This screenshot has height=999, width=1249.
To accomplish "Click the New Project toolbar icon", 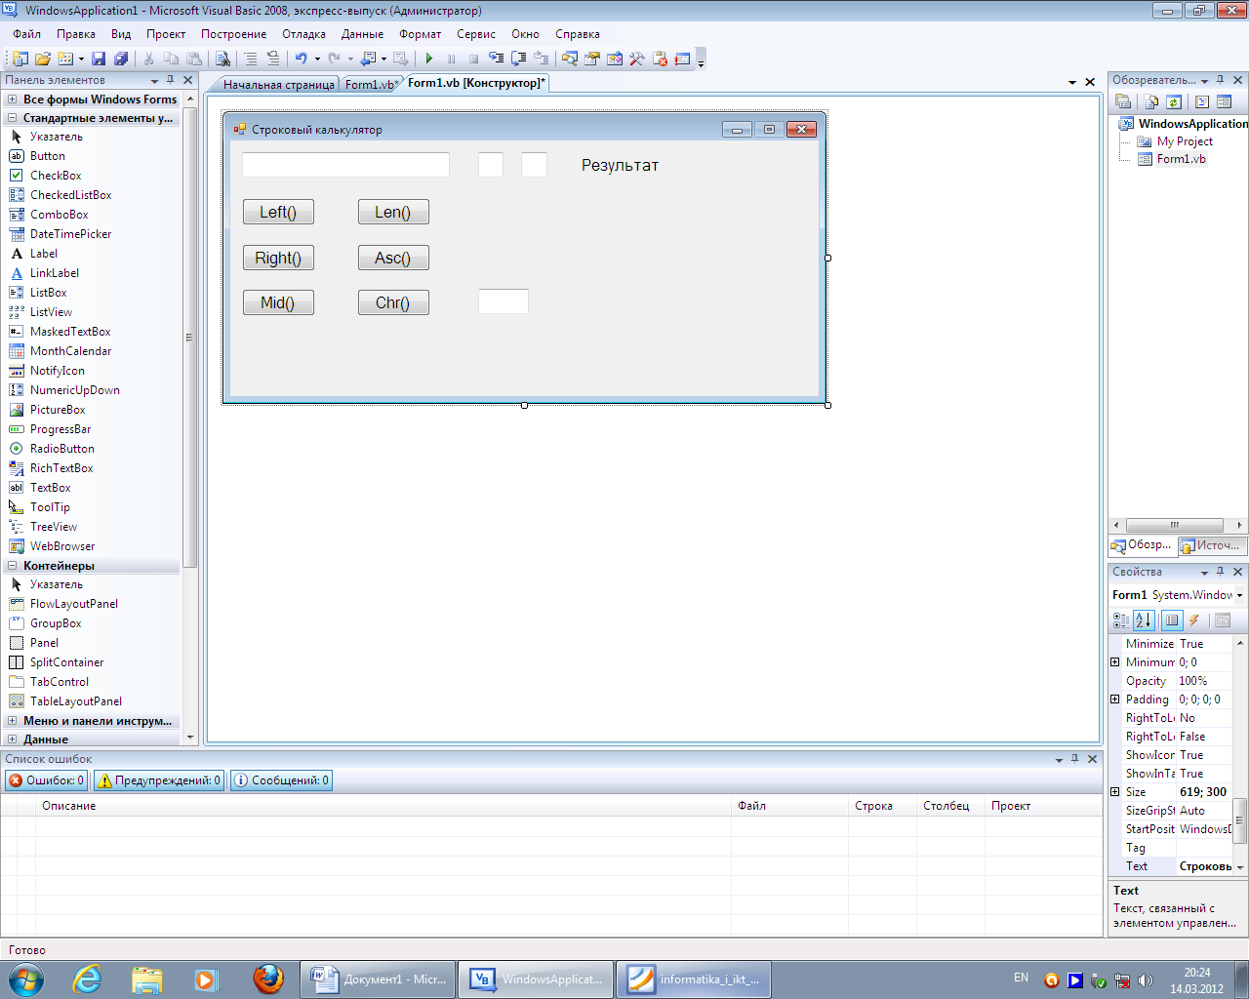I will click(x=20, y=59).
